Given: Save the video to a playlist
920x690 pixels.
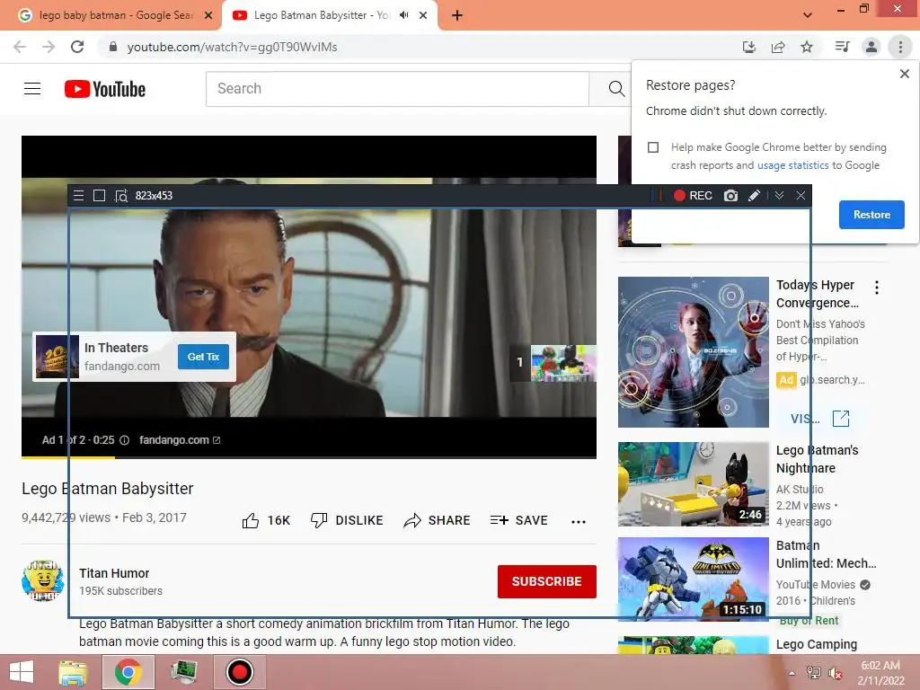Looking at the screenshot, I should click(x=519, y=520).
